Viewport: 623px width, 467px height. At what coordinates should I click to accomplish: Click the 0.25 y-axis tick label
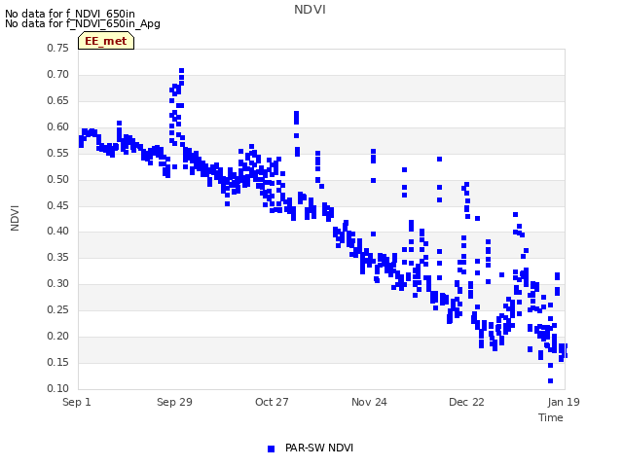(x=58, y=309)
